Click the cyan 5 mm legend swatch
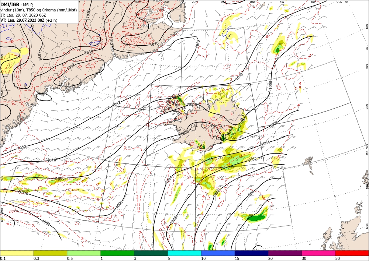The image size is (369, 261). (184, 253)
